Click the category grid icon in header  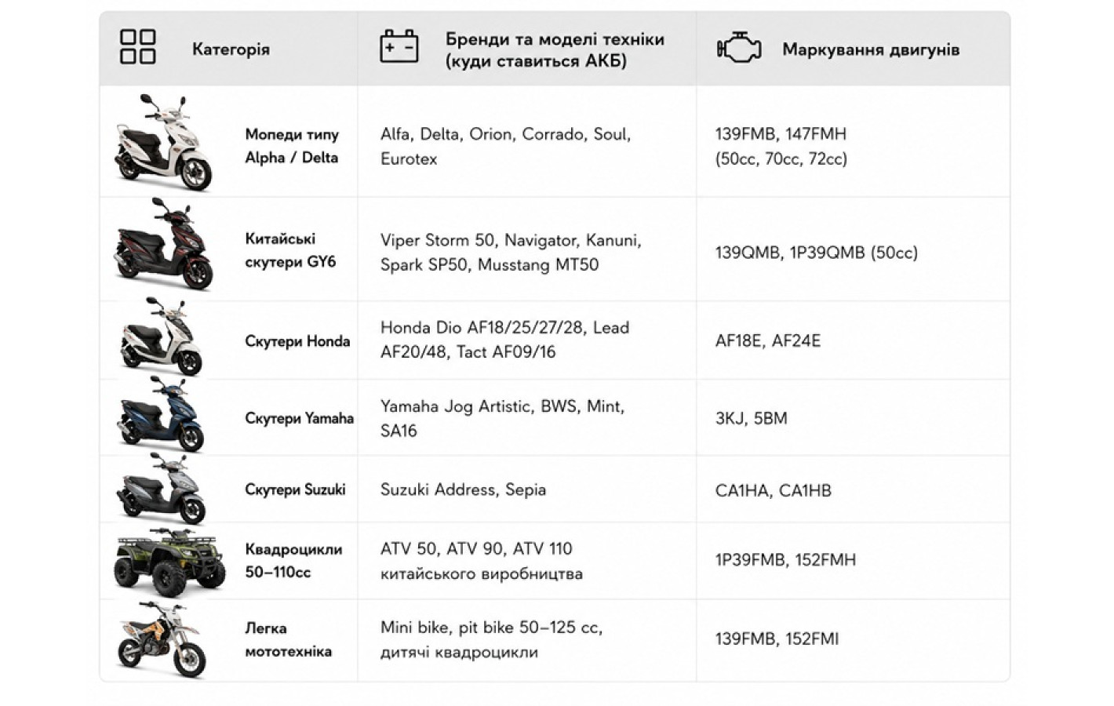[137, 47]
